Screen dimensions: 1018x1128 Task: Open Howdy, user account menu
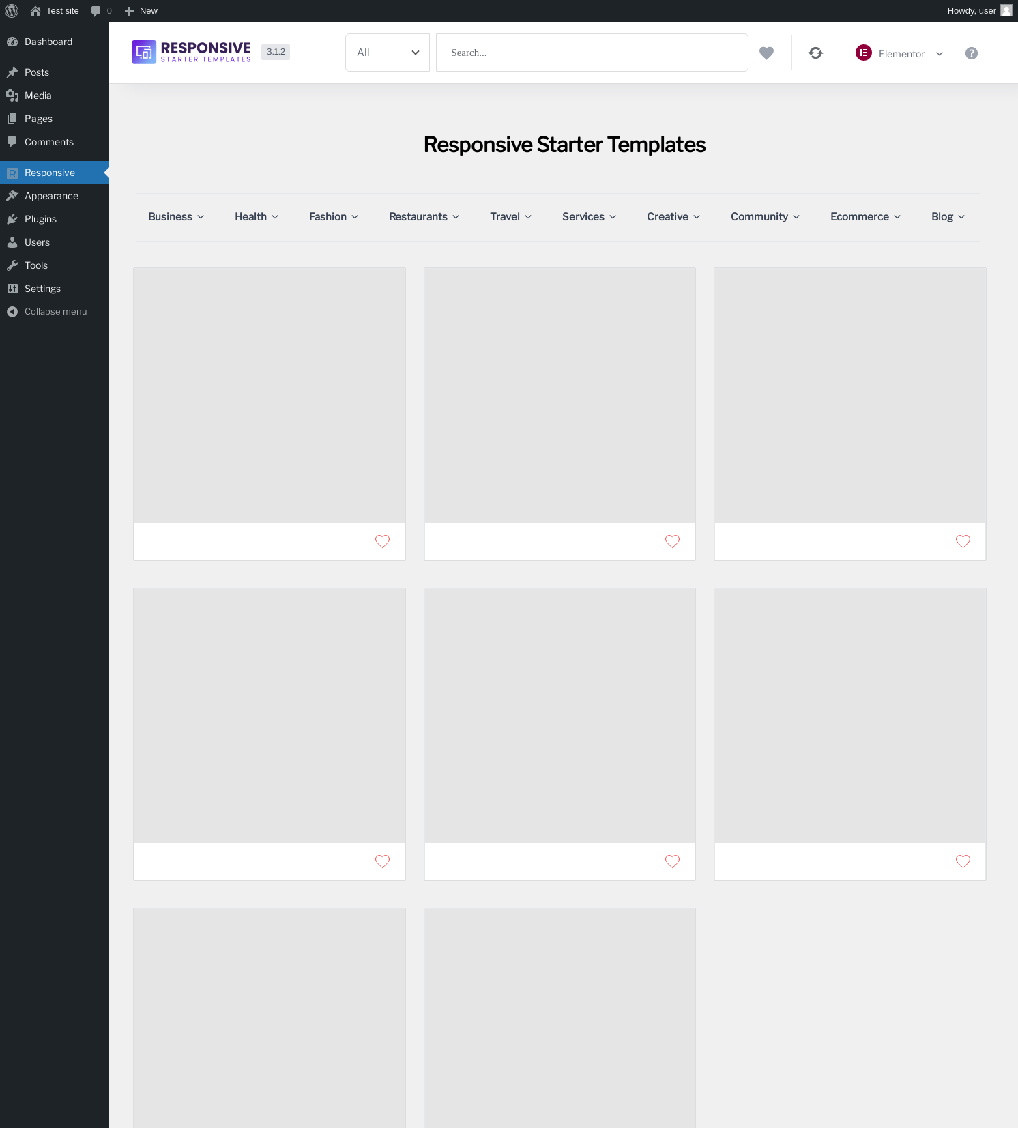coord(979,11)
